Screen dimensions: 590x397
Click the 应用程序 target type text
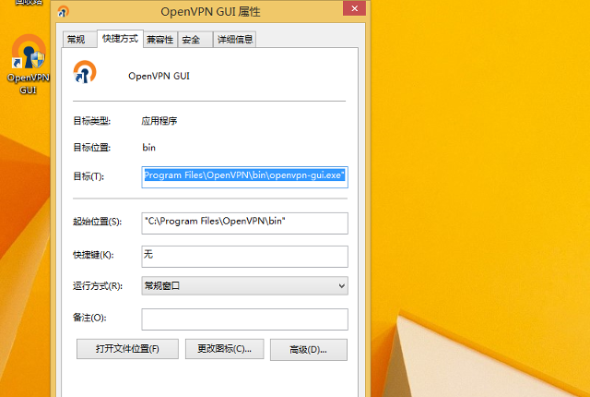159,121
